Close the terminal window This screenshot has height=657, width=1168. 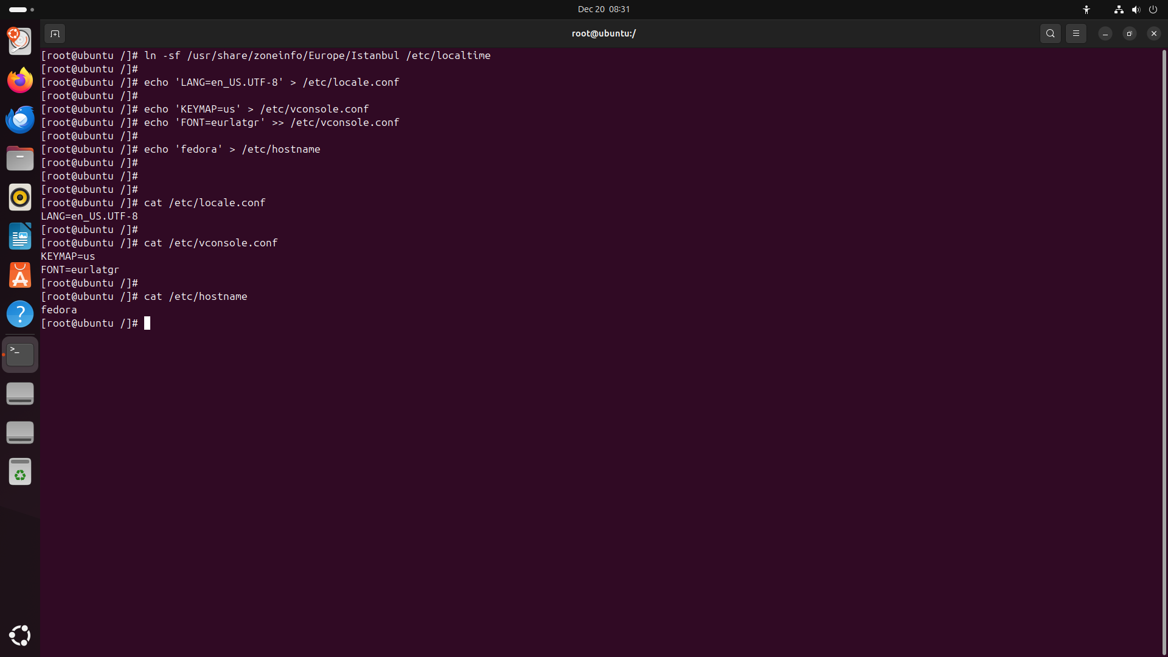click(x=1154, y=33)
